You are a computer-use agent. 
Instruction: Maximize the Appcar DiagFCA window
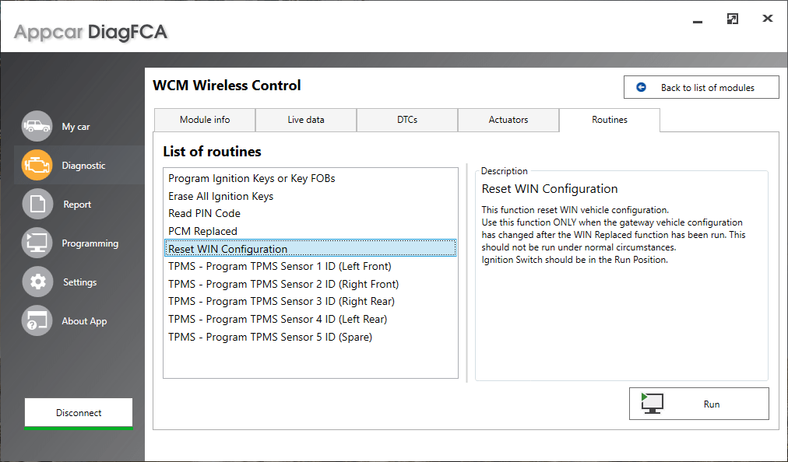tap(732, 19)
